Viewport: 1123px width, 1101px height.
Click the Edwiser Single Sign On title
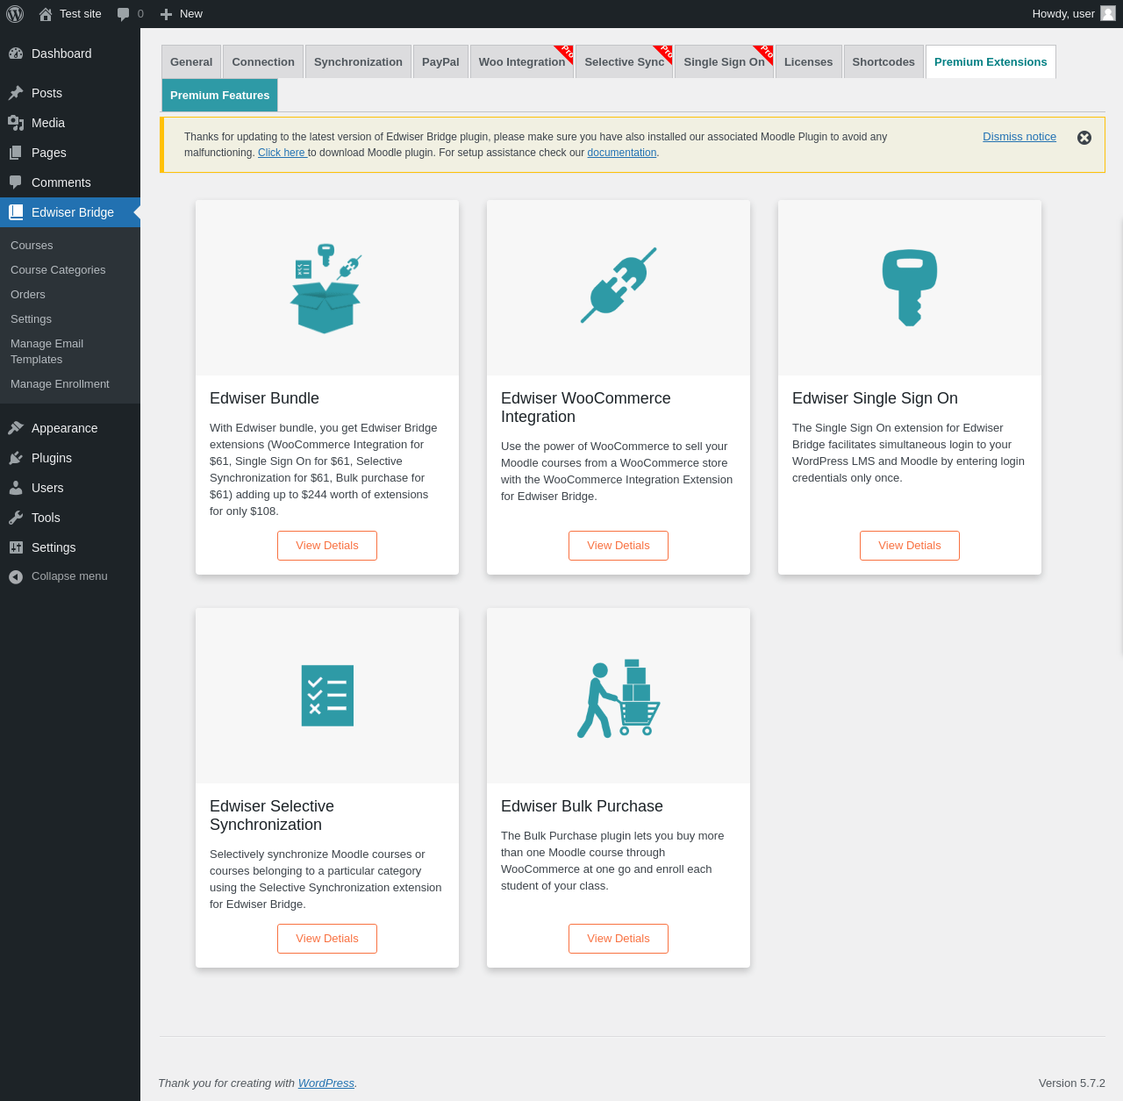coord(875,398)
